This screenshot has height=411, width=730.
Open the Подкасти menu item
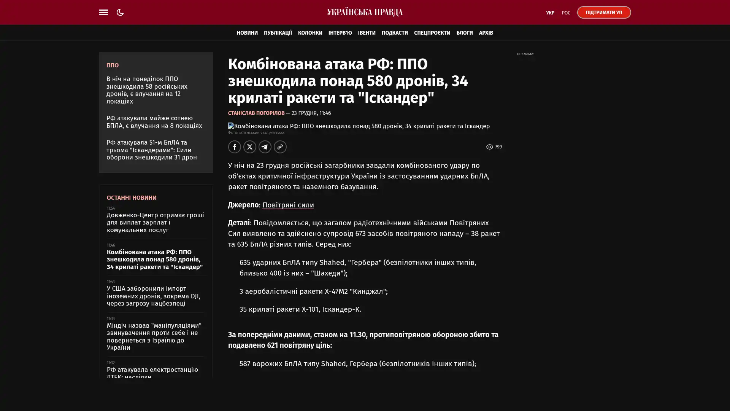pyautogui.click(x=394, y=33)
